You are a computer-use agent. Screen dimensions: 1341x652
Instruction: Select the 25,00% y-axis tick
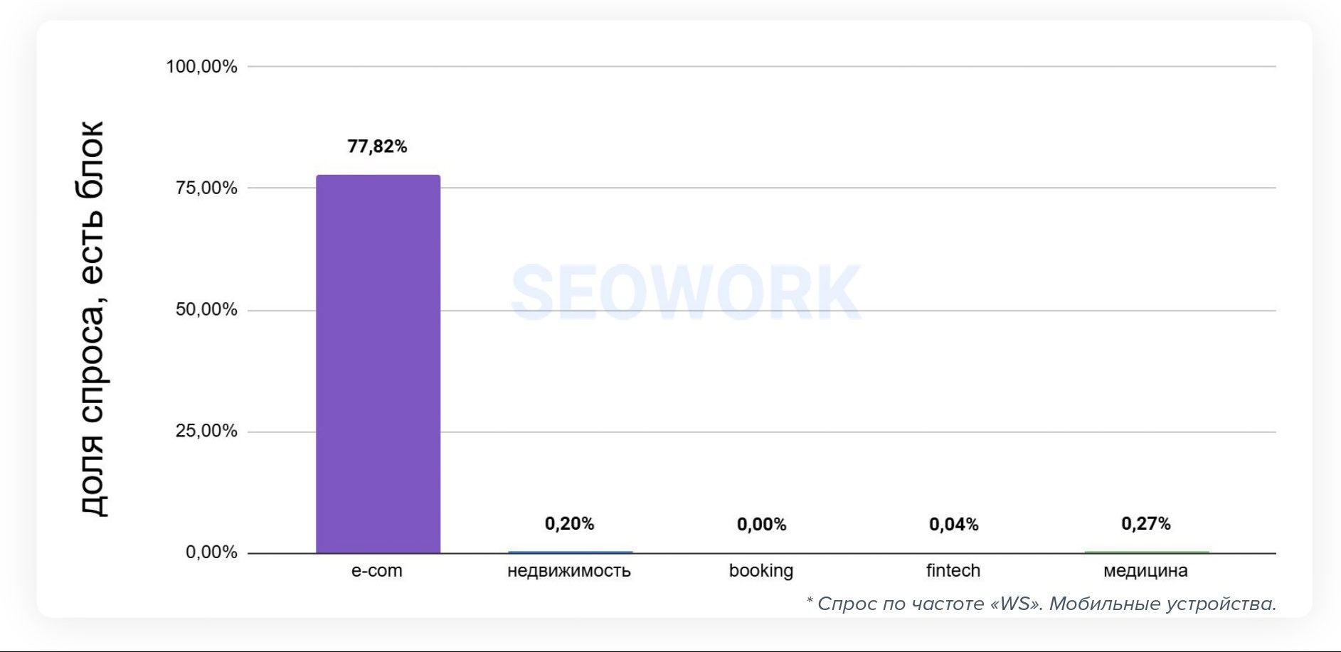(206, 431)
